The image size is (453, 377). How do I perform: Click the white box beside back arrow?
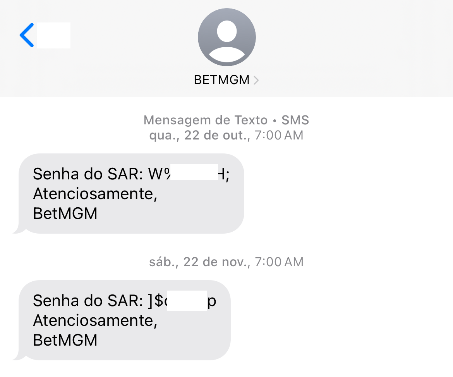tap(53, 35)
